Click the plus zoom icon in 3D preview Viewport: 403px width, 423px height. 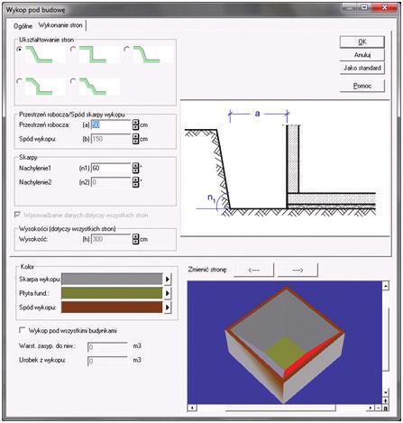click(x=386, y=400)
